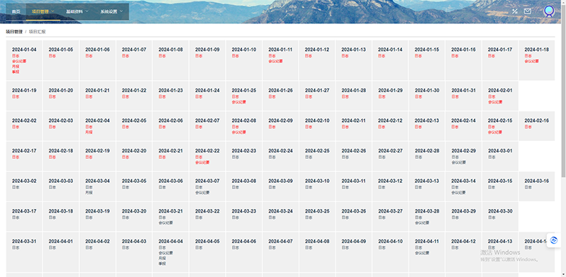Open the mail envelope icon in header
This screenshot has height=277, width=566.
(527, 11)
